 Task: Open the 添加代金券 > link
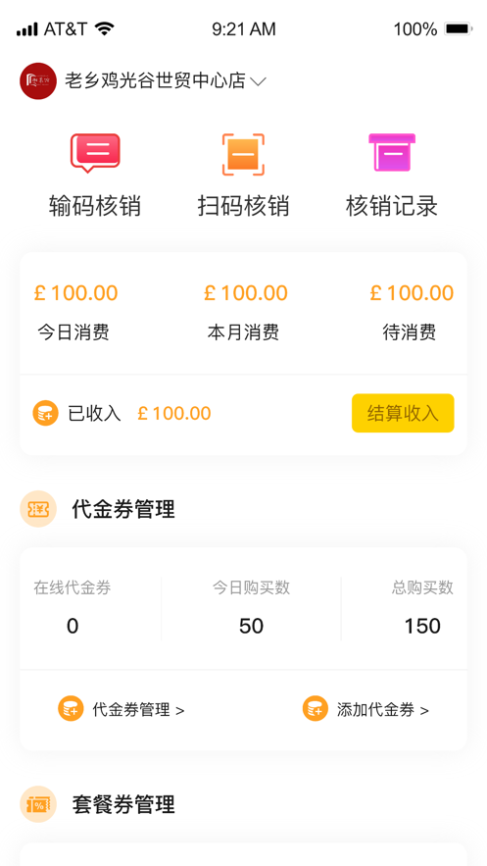[383, 710]
